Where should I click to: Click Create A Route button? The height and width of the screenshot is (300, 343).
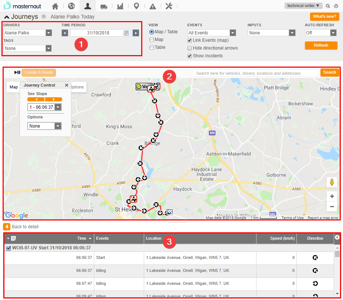coord(39,72)
